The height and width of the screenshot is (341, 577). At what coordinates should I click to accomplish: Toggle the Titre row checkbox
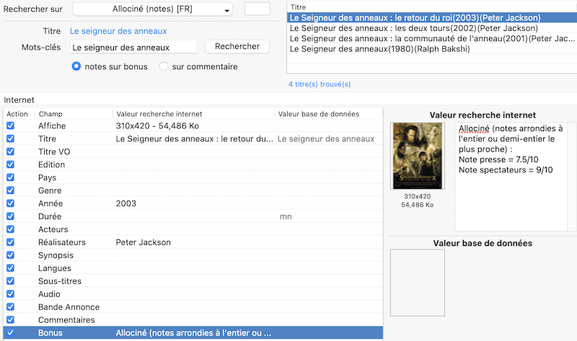10,138
